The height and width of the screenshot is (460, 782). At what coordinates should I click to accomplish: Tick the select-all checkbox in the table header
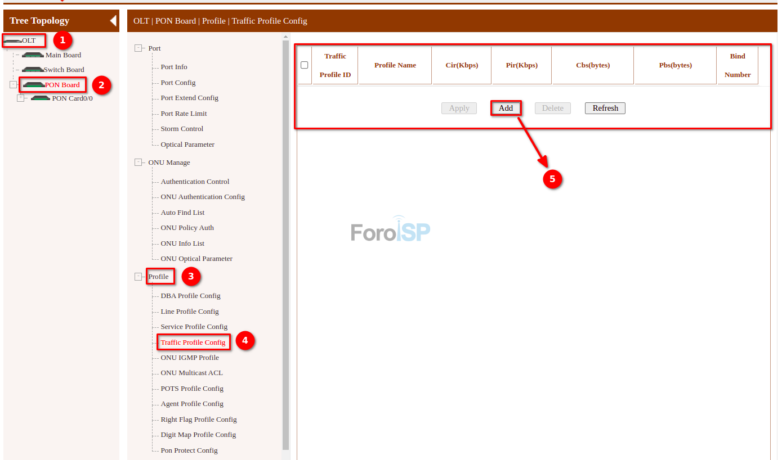point(305,65)
